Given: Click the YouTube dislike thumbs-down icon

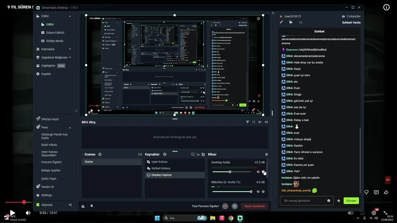Looking at the screenshot, I should coord(367,192).
